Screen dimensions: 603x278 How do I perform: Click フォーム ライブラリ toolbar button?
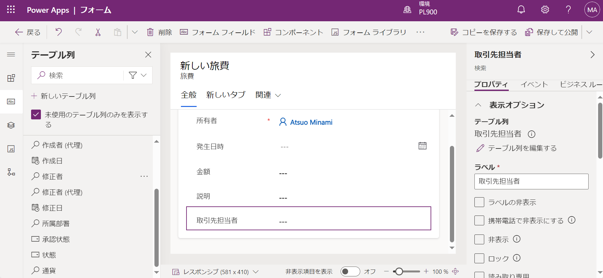369,32
